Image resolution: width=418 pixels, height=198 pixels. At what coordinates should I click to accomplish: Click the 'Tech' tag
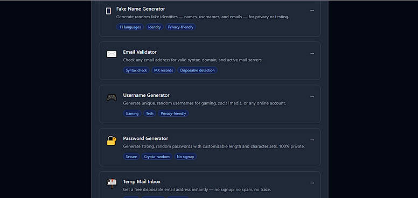click(150, 114)
